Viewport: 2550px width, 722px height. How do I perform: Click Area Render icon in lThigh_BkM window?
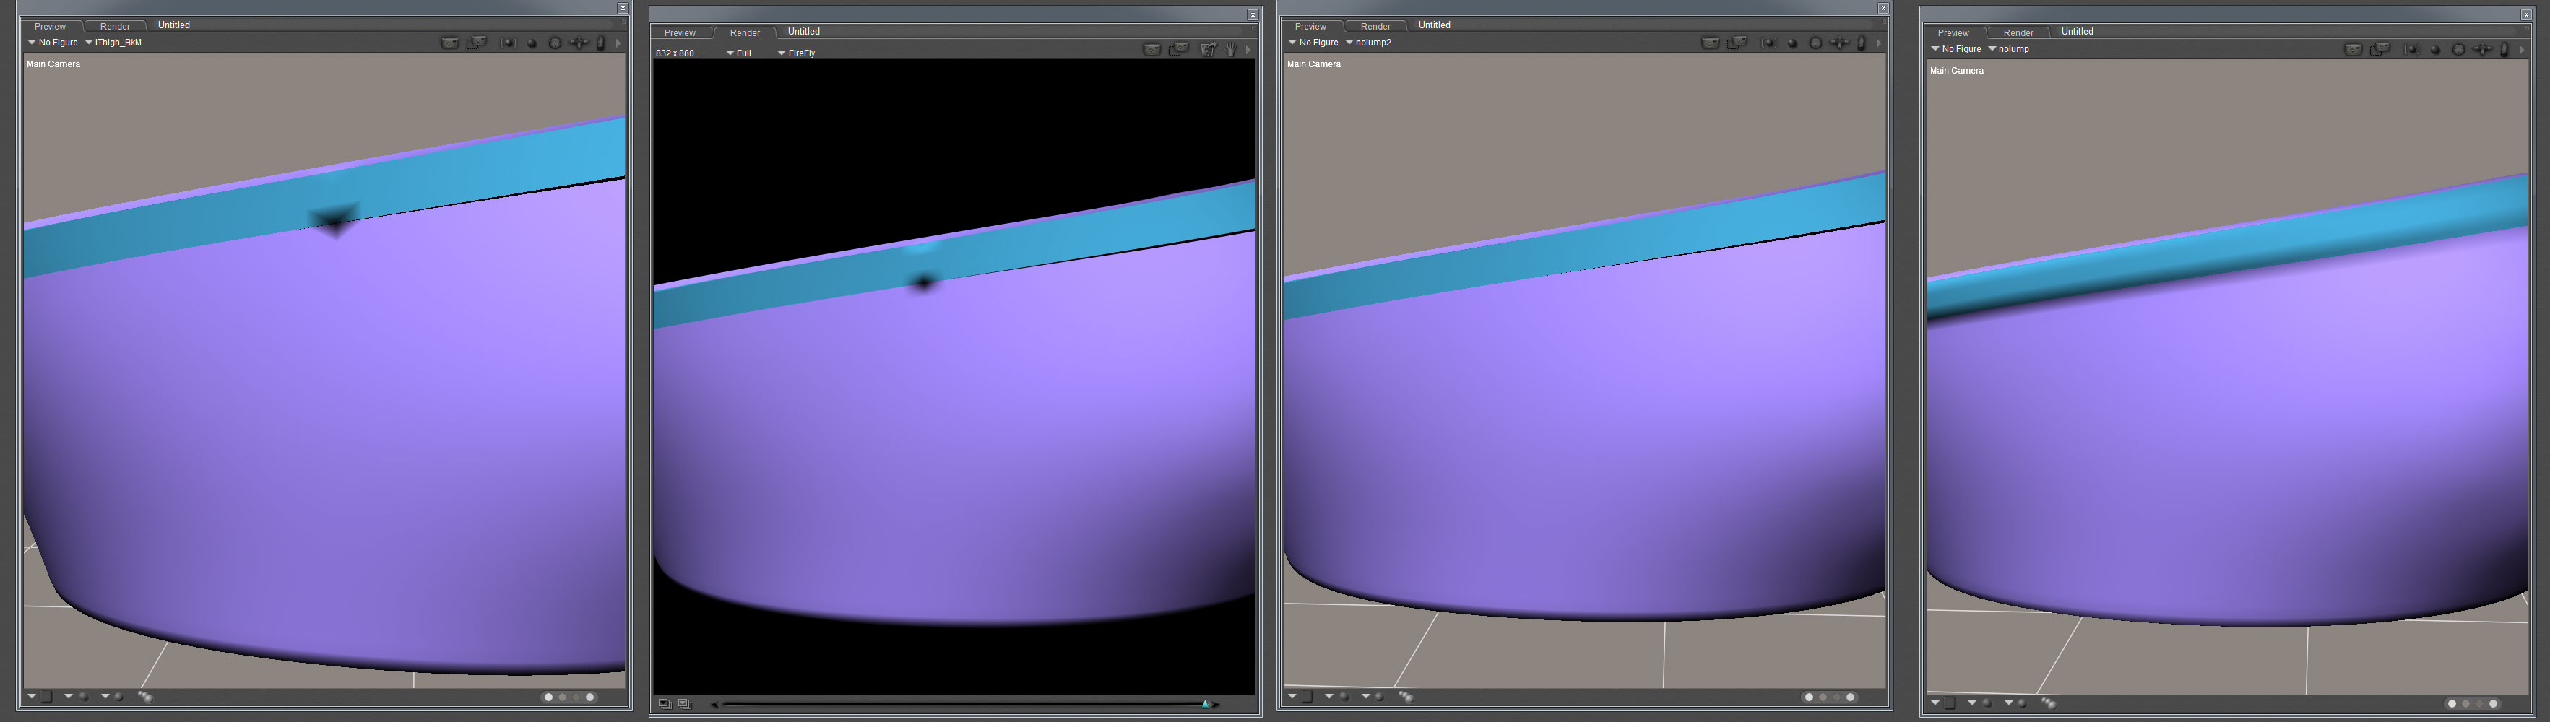coord(477,43)
